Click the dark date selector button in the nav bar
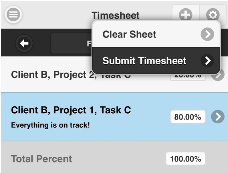This screenshot has width=228, height=173. click(72, 43)
